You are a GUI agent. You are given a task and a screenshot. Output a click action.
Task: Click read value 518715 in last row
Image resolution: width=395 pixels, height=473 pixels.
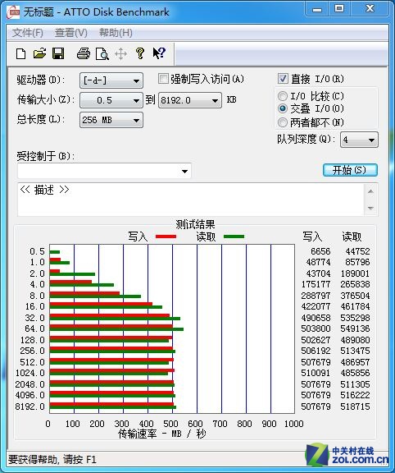[355, 406]
